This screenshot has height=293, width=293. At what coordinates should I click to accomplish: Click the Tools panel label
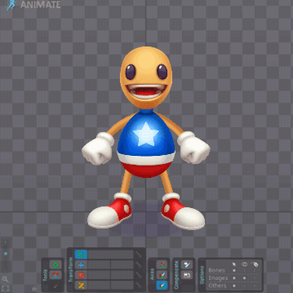pyautogui.click(x=45, y=275)
